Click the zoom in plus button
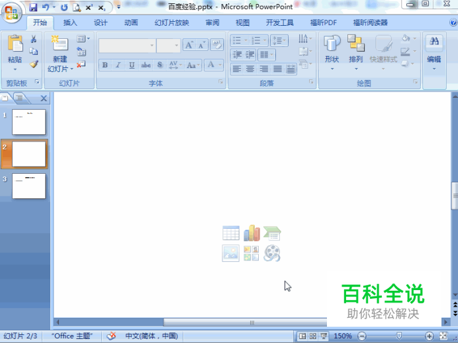The image size is (458, 343). click(x=429, y=336)
